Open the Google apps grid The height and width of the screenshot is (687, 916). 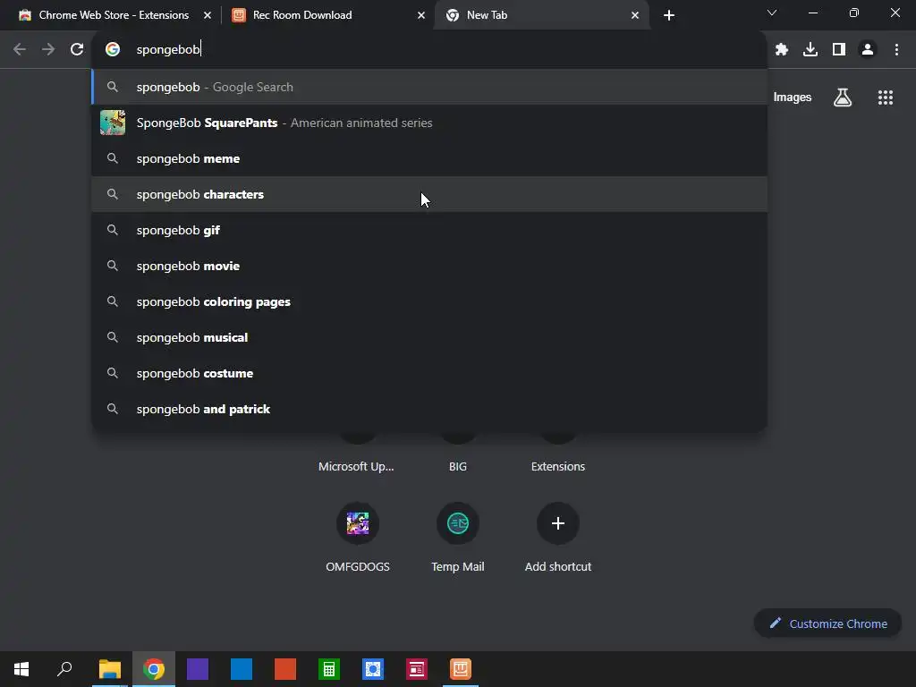coord(886,98)
